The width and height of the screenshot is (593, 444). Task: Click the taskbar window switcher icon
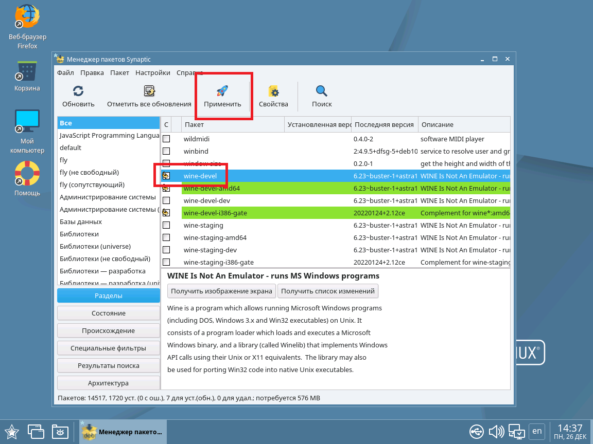click(x=36, y=432)
